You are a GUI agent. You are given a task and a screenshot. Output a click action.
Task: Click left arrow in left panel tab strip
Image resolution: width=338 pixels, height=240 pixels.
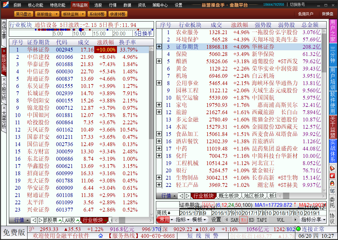[34, 220]
